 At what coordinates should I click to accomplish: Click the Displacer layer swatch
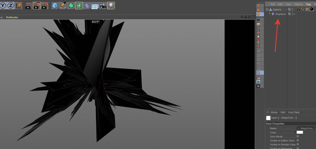(289, 14)
